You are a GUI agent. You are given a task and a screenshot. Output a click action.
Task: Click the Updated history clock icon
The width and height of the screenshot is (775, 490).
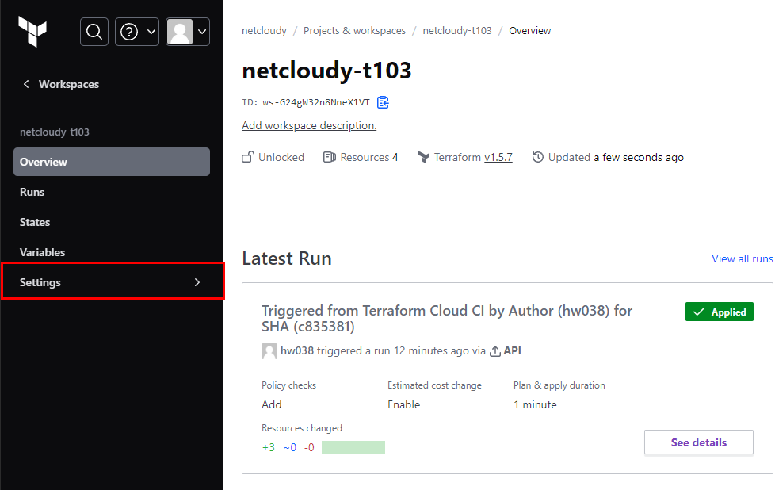(538, 157)
